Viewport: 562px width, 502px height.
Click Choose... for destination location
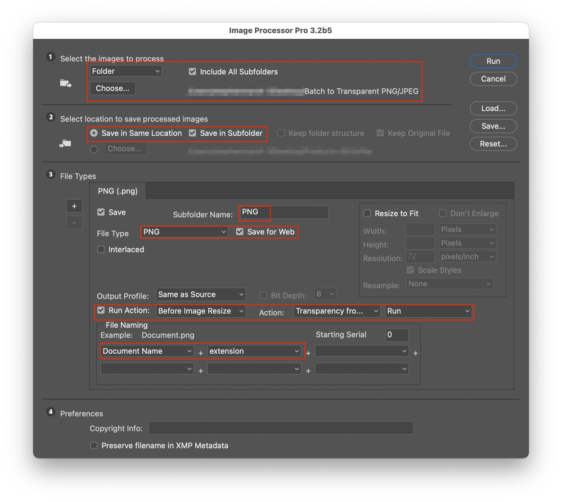[x=126, y=149]
